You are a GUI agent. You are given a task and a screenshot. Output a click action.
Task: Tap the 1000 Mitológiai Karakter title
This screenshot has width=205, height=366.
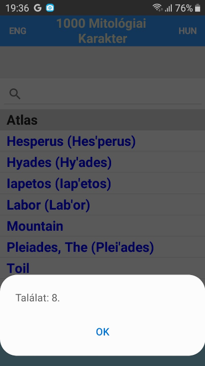click(101, 31)
